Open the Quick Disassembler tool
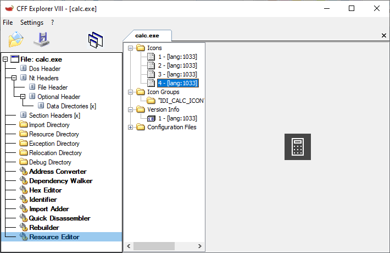This screenshot has width=390, height=253. coord(60,218)
